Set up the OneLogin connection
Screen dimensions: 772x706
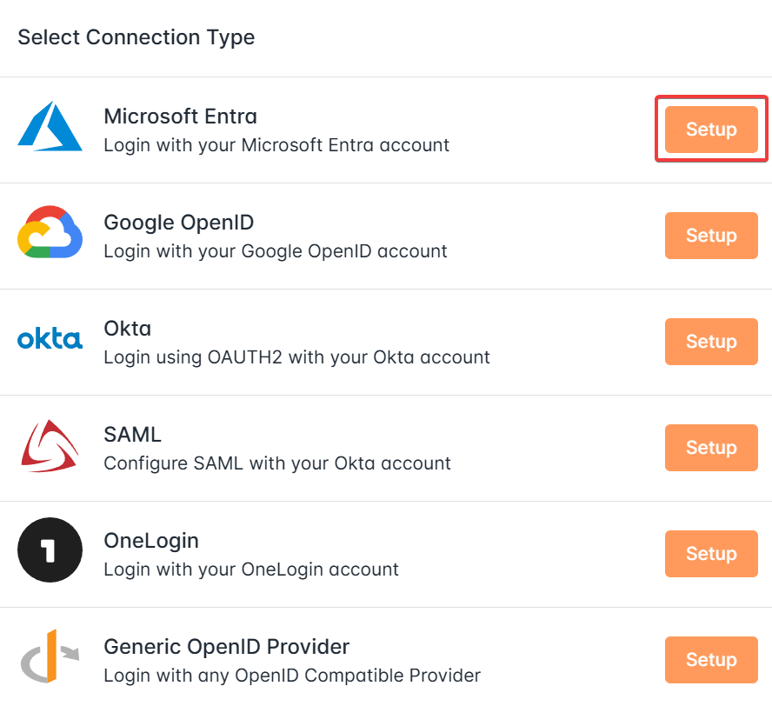711,553
